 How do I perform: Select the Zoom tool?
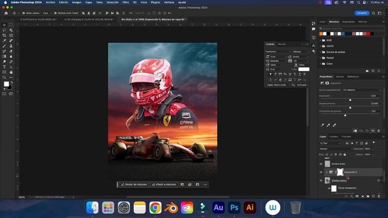coord(4,78)
